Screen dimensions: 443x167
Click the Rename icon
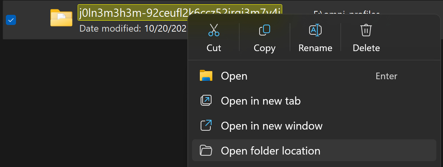[315, 30]
